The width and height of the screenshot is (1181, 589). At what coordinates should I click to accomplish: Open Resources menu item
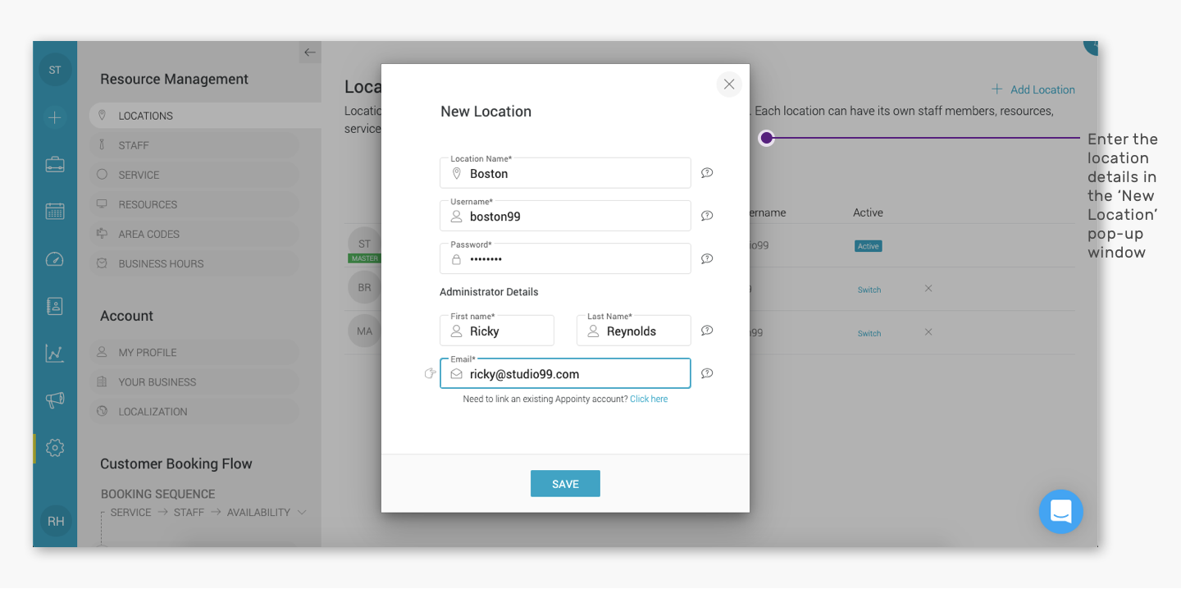click(x=194, y=204)
